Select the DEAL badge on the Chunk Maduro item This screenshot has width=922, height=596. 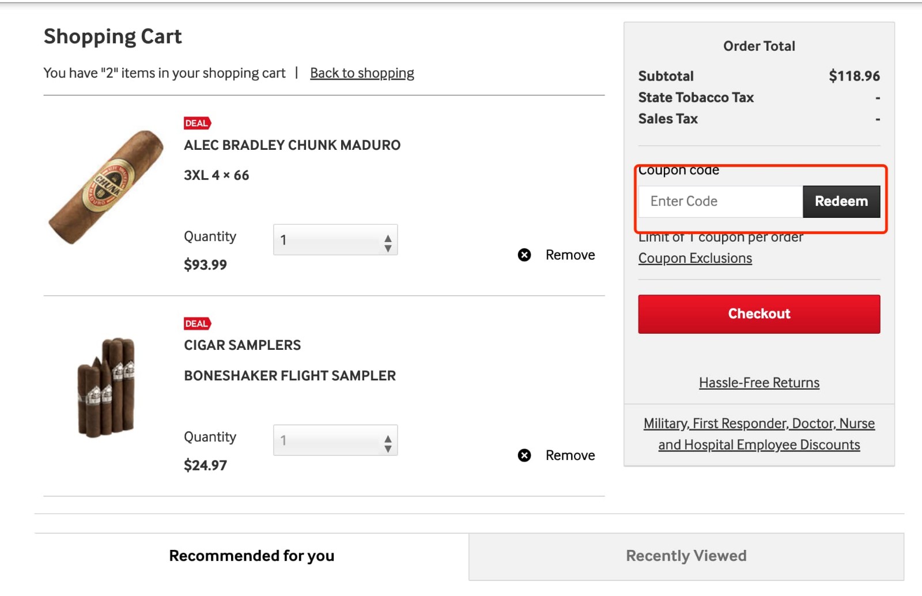point(197,123)
